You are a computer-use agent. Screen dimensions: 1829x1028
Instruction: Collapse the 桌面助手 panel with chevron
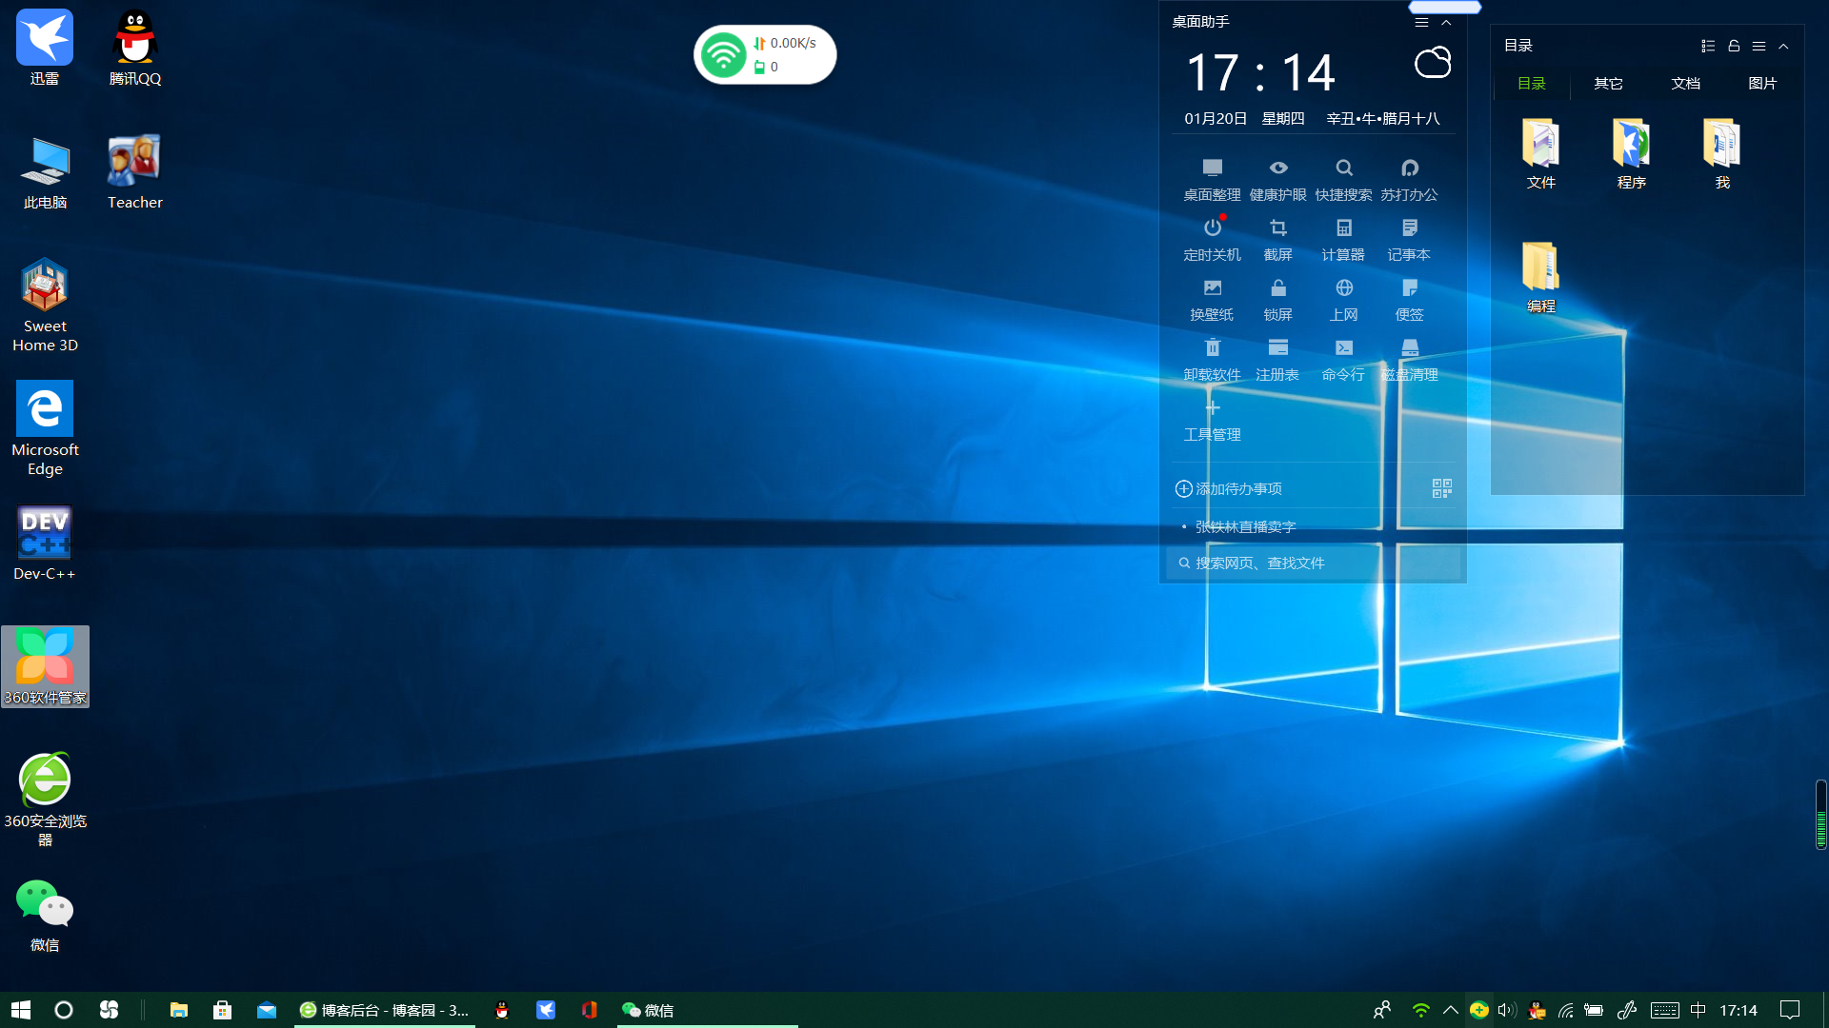[x=1446, y=22]
